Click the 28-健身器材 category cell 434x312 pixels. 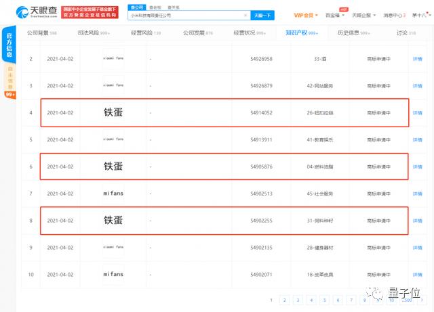click(320, 248)
